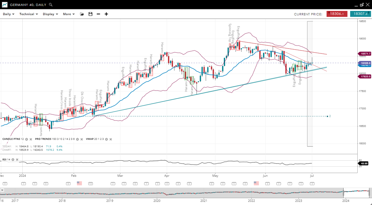372x205 pixels.
Task: Open the Display dropdown menu
Action: point(50,14)
